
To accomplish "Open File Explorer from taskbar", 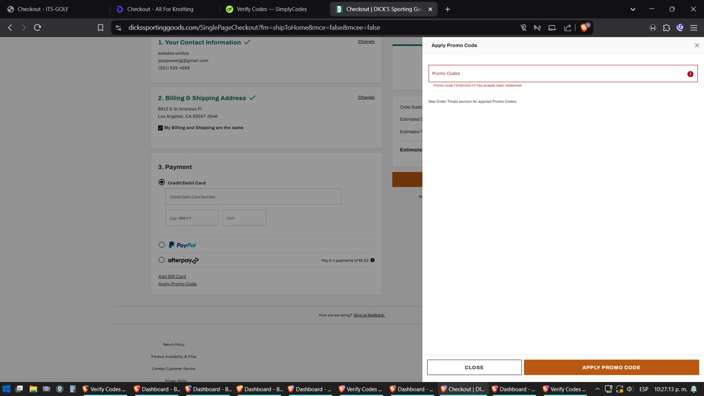I will (33, 389).
